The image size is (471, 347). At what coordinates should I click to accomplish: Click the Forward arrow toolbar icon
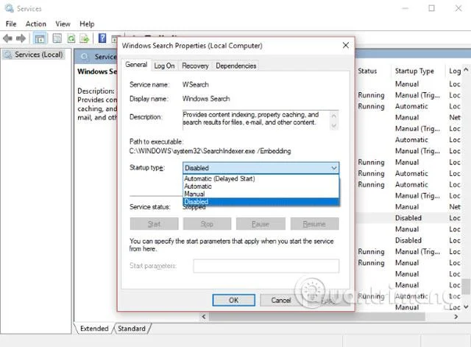[21, 38]
